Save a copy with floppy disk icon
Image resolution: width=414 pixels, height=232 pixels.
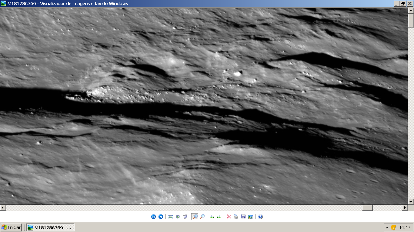243,217
